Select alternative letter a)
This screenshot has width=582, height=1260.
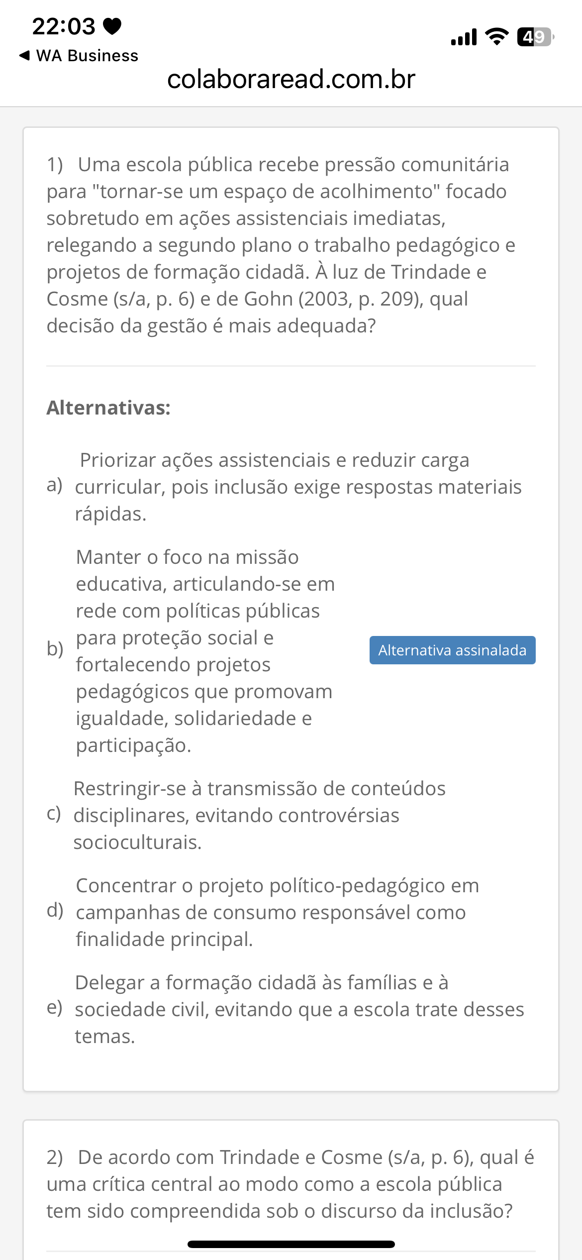pyautogui.click(x=54, y=485)
